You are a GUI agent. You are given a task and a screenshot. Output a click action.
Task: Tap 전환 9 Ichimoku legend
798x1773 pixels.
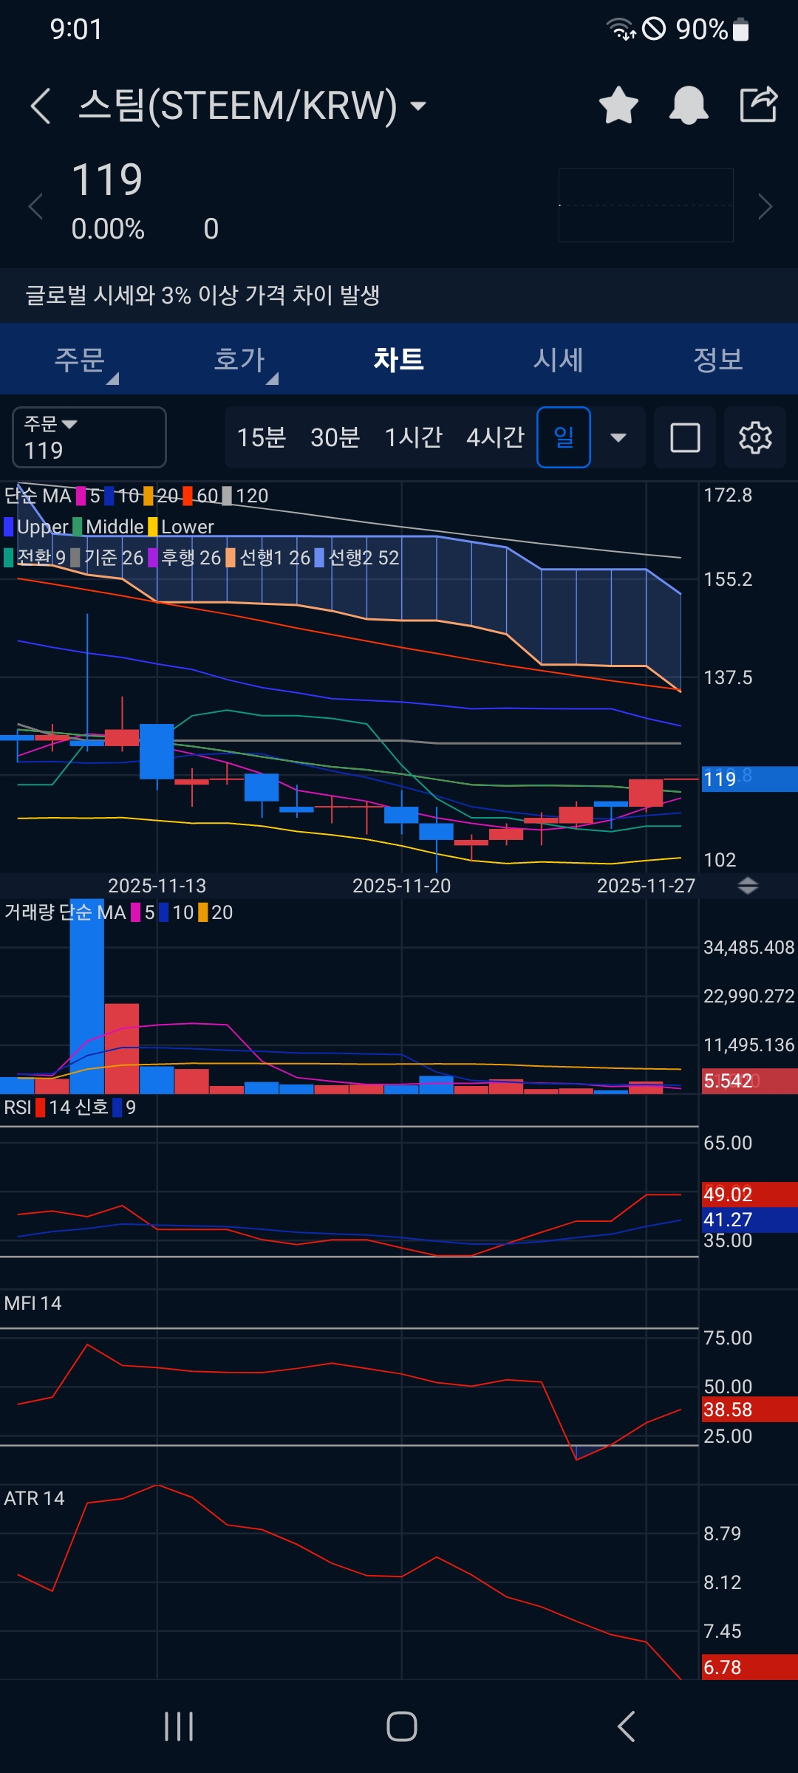tap(35, 558)
